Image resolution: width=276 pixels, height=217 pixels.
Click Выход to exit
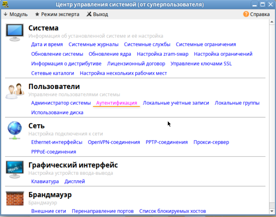coord(97,14)
